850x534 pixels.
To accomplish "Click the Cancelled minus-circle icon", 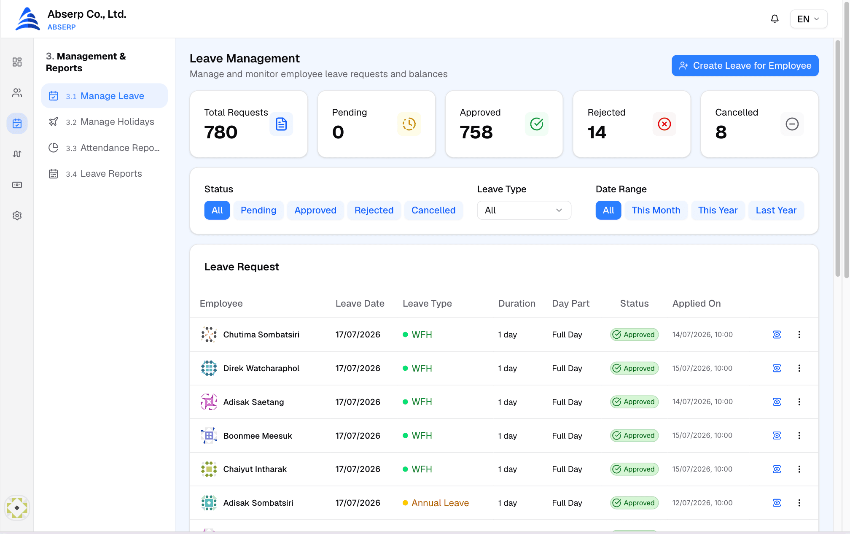I will click(x=792, y=124).
